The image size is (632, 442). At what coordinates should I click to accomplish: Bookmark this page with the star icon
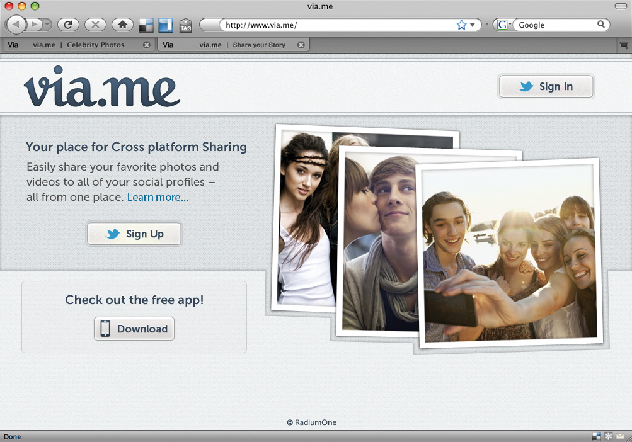click(461, 25)
